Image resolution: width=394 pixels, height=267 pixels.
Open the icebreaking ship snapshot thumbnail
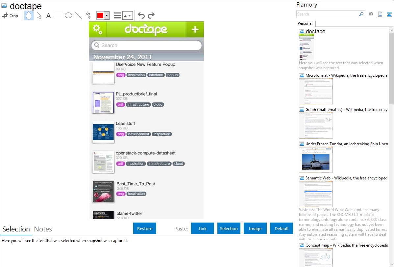(316, 160)
